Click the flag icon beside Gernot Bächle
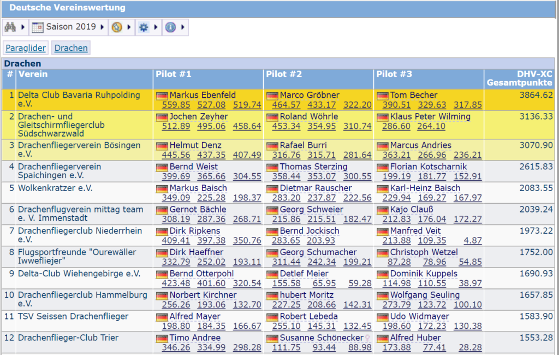Viewport: 559px width, 355px height. point(162,210)
